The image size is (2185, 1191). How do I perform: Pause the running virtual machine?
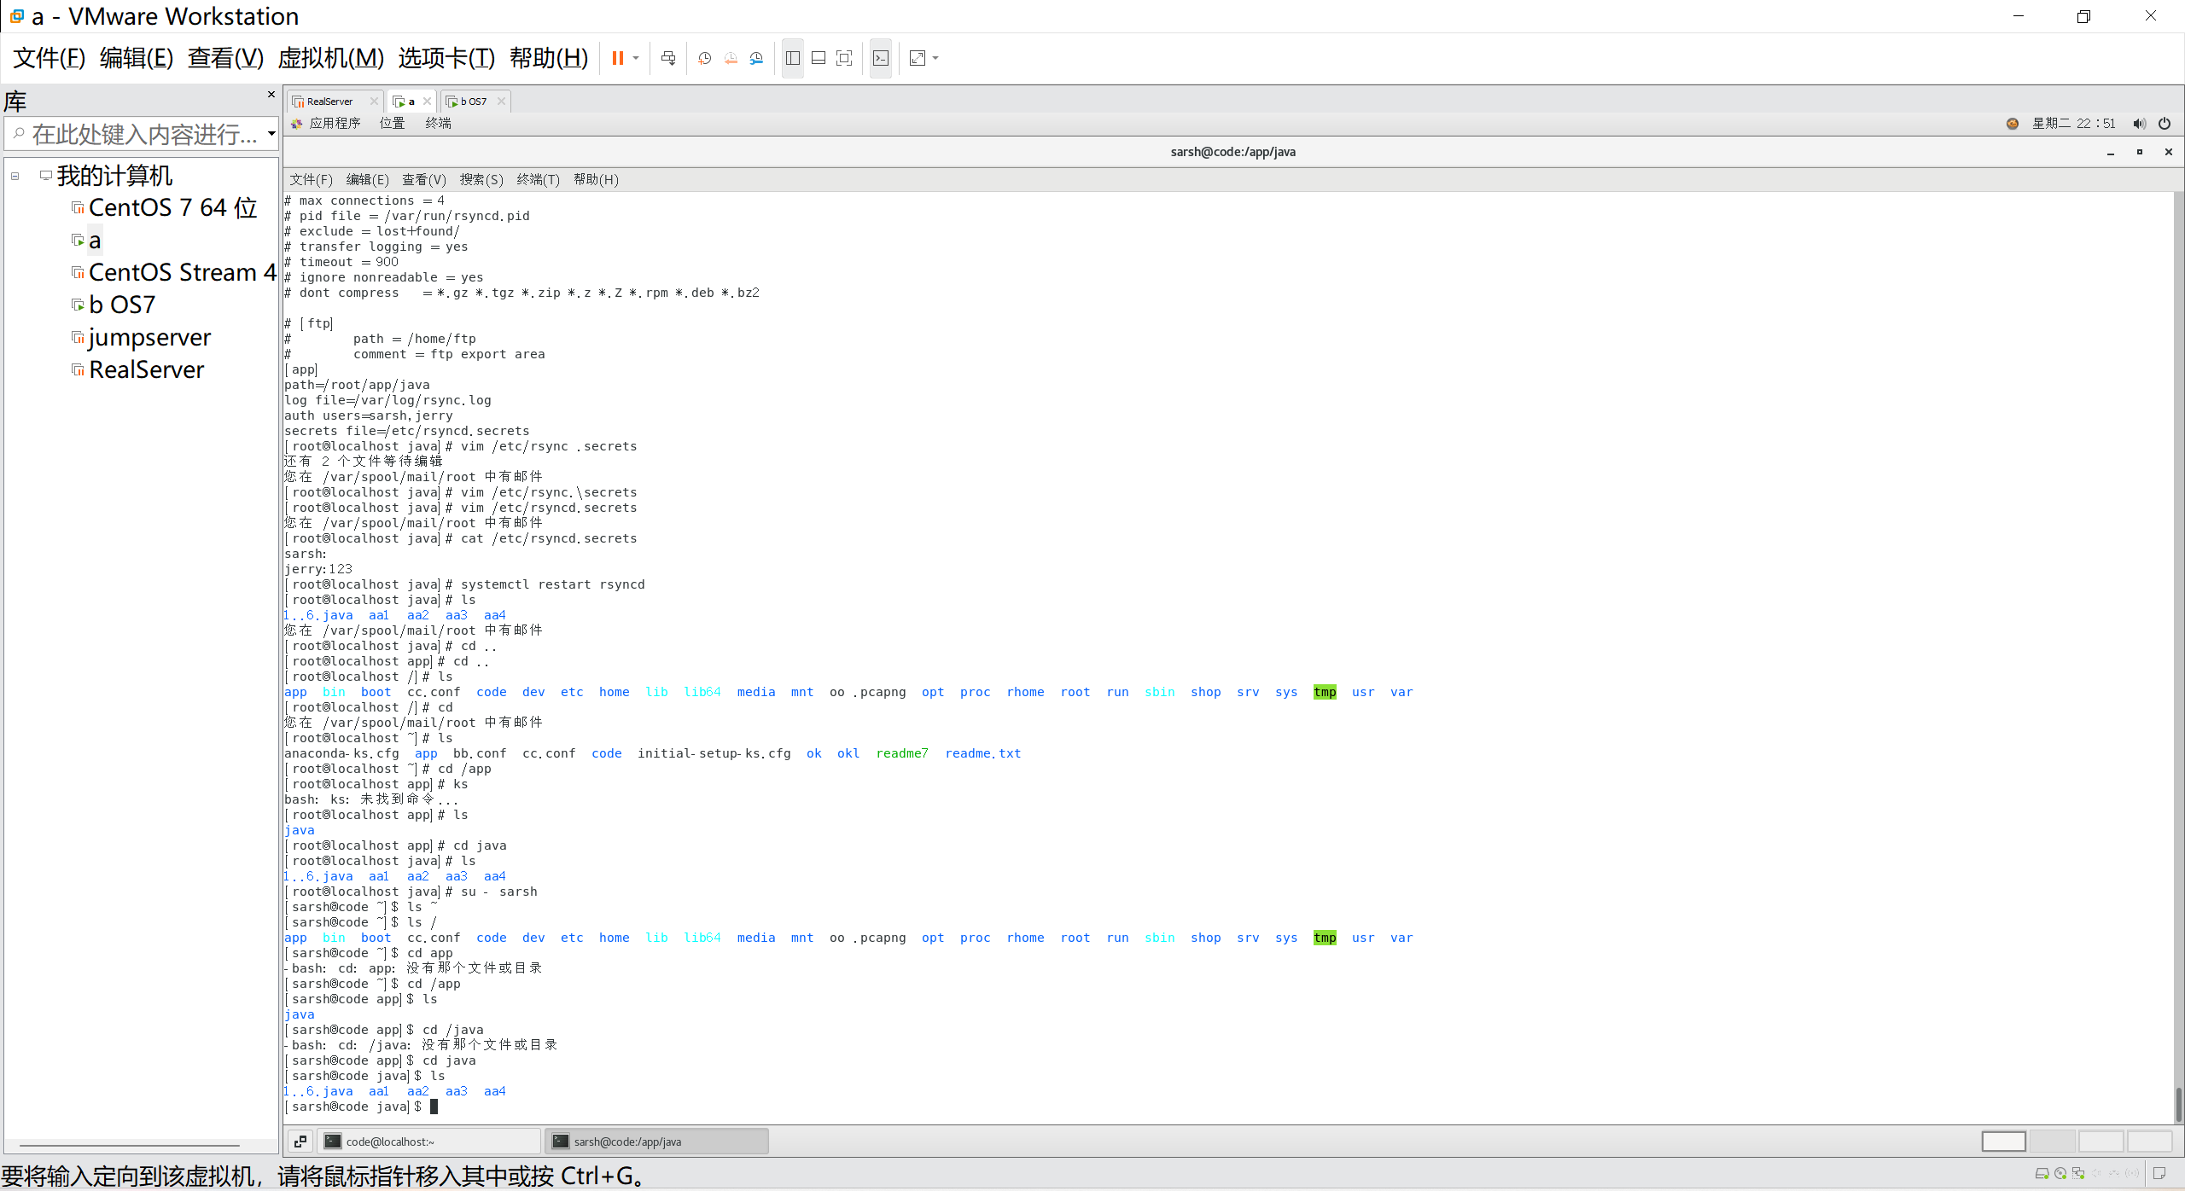[x=617, y=58]
